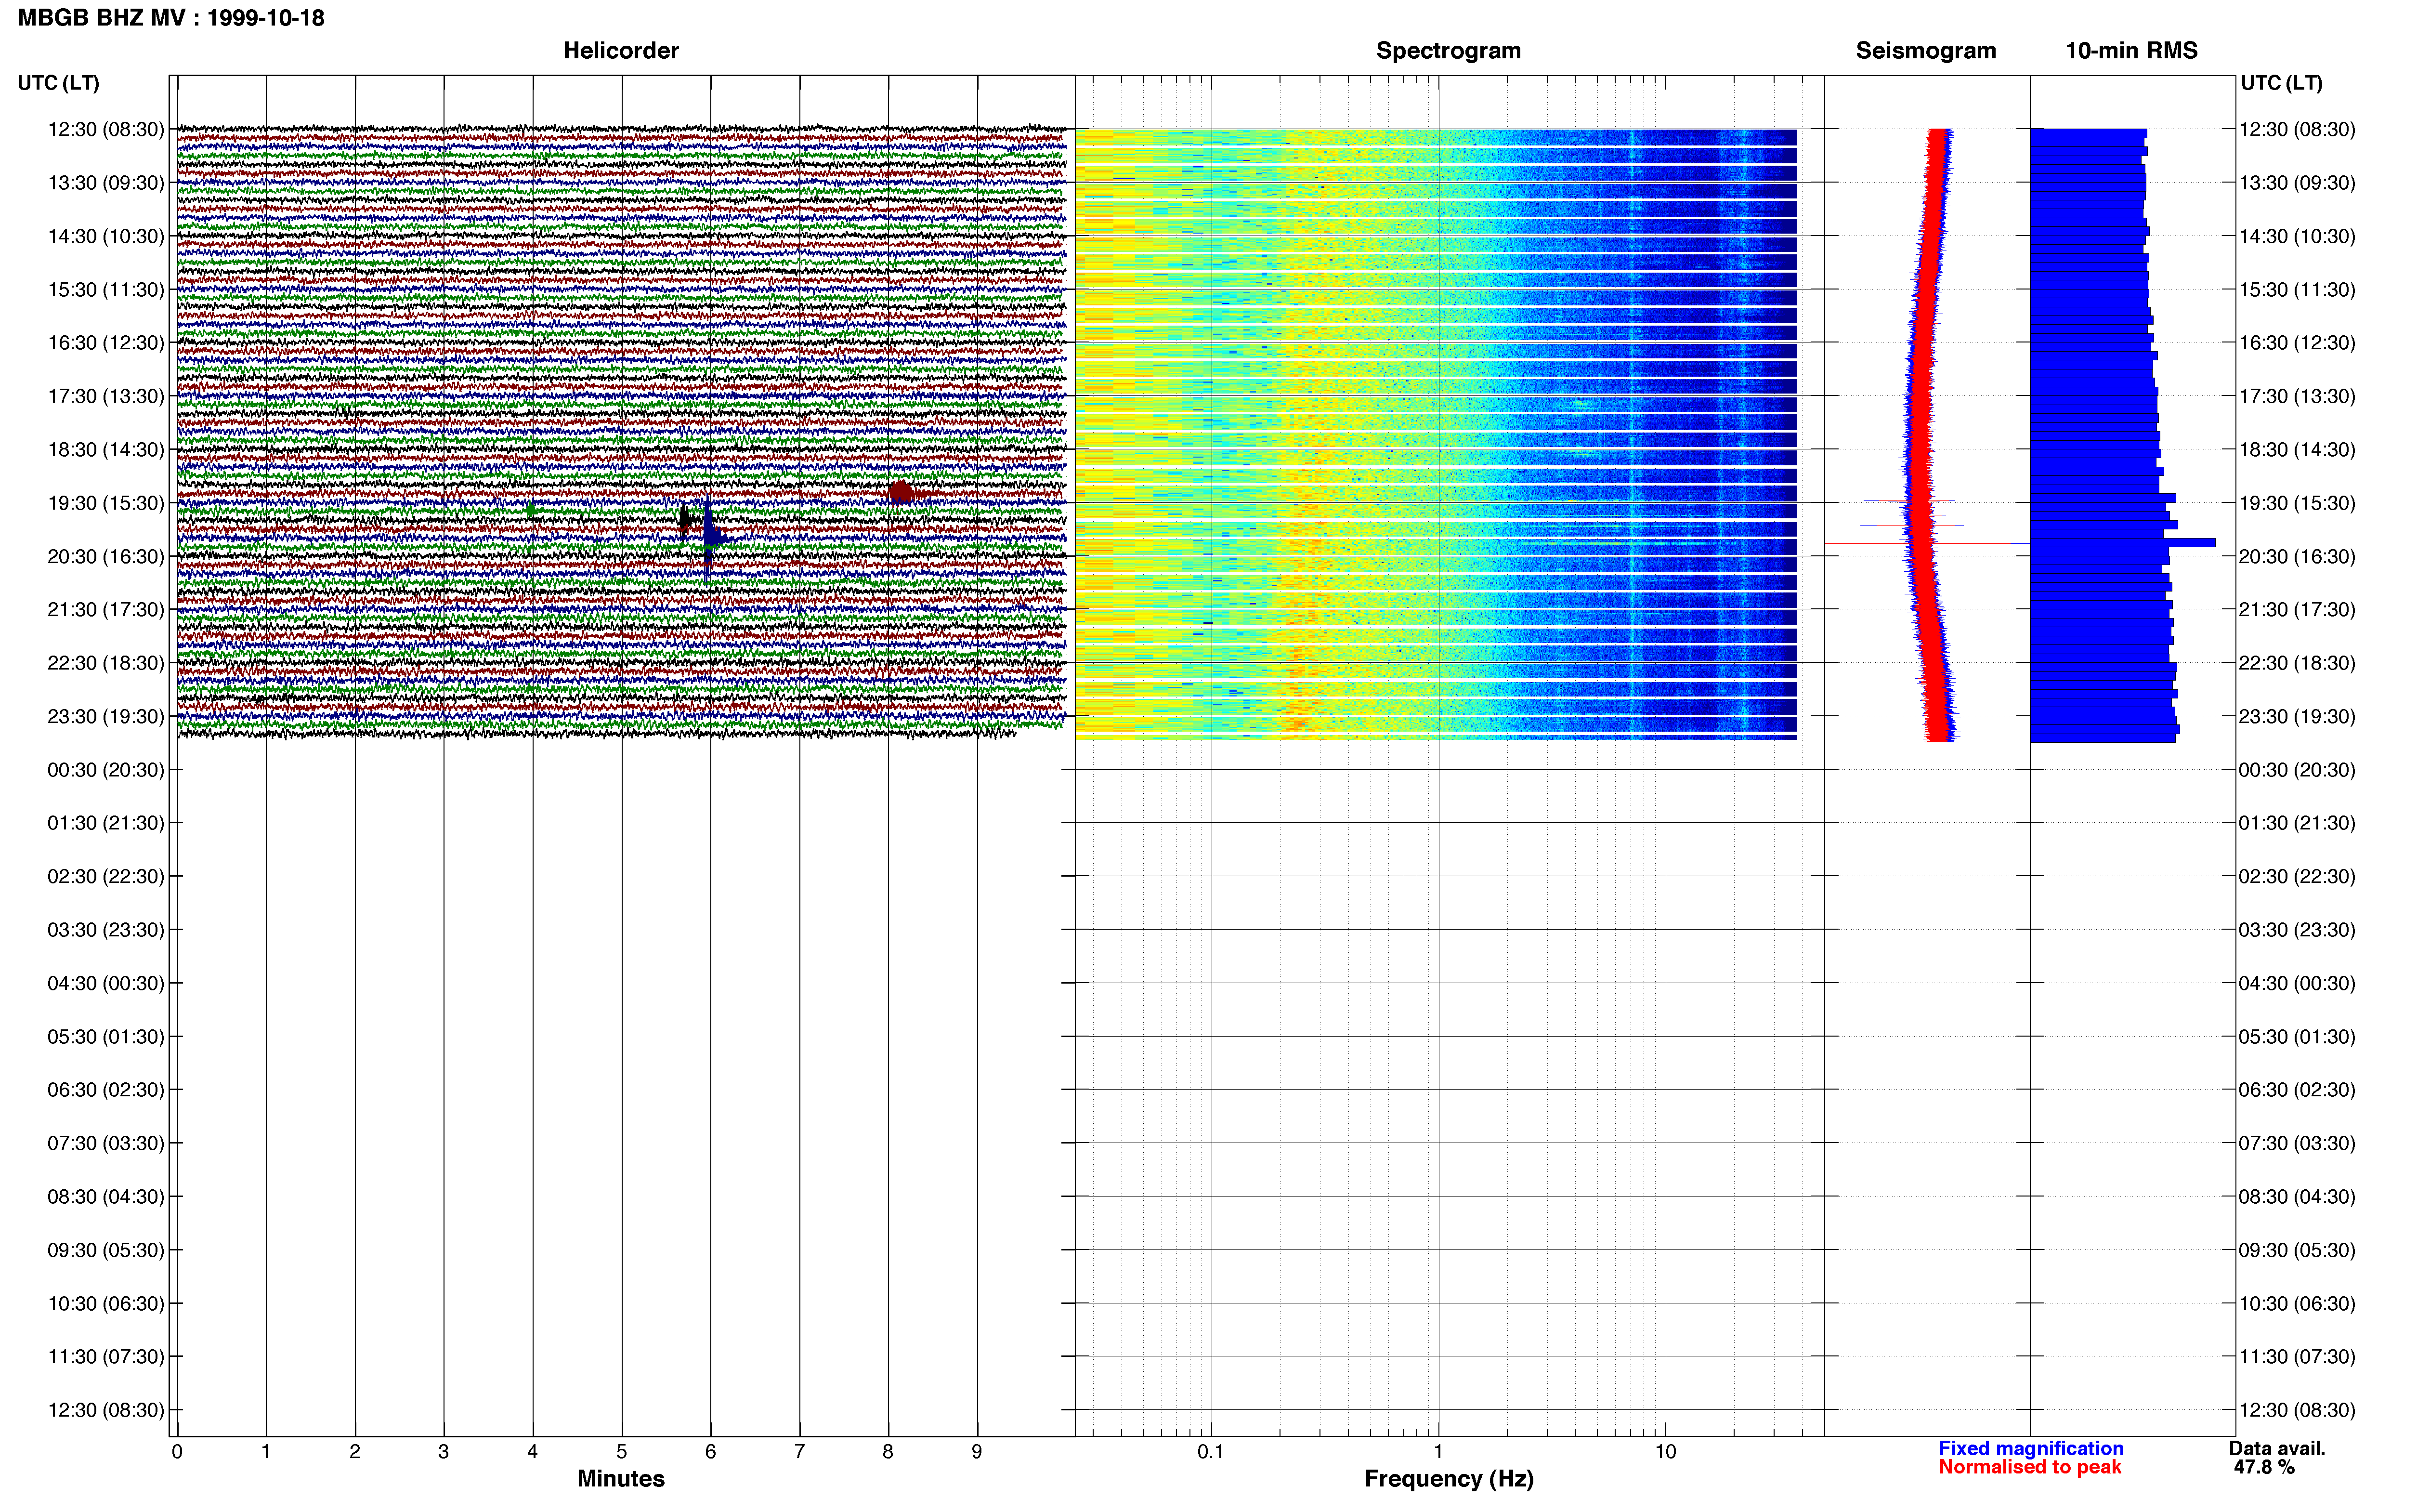Click the 'Spectrogram' panel heading

[1449, 51]
